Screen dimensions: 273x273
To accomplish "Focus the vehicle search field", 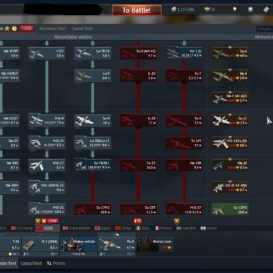I will pos(265,29).
